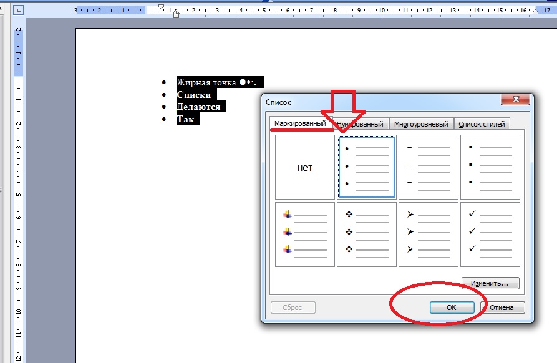Choose the arrowhead bullet style
Image resolution: width=557 pixels, height=363 pixels.
429,235
